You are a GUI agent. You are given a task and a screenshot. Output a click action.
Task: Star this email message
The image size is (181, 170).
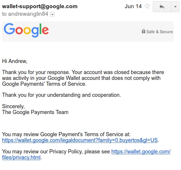(147, 6)
